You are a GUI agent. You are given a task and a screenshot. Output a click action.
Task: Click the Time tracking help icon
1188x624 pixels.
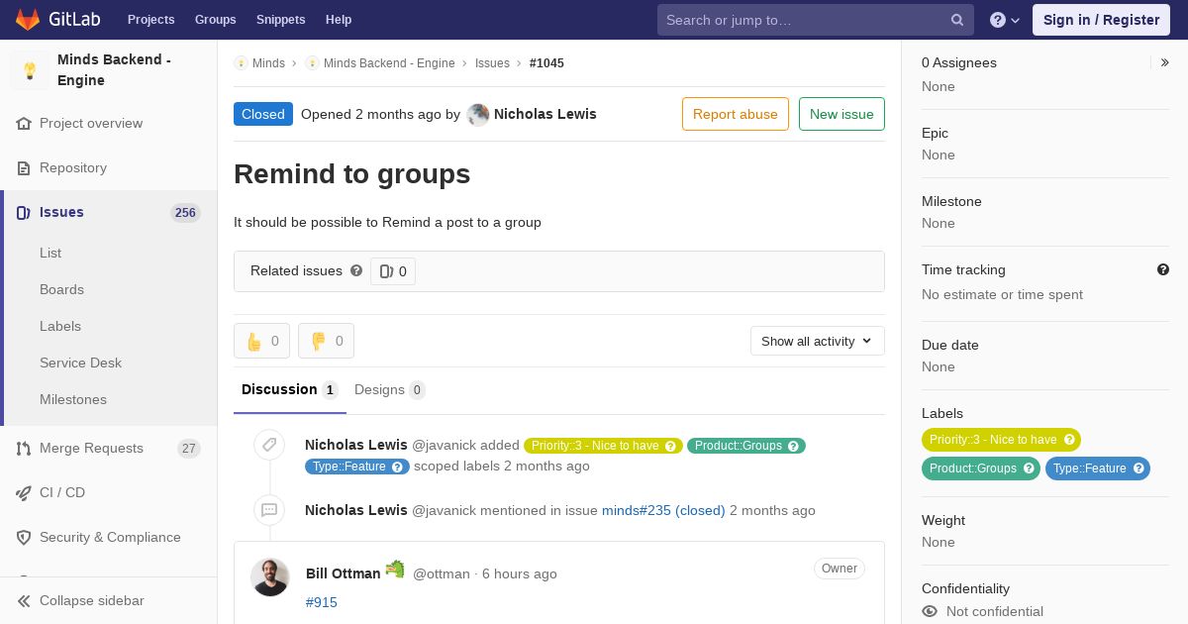pos(1163,269)
